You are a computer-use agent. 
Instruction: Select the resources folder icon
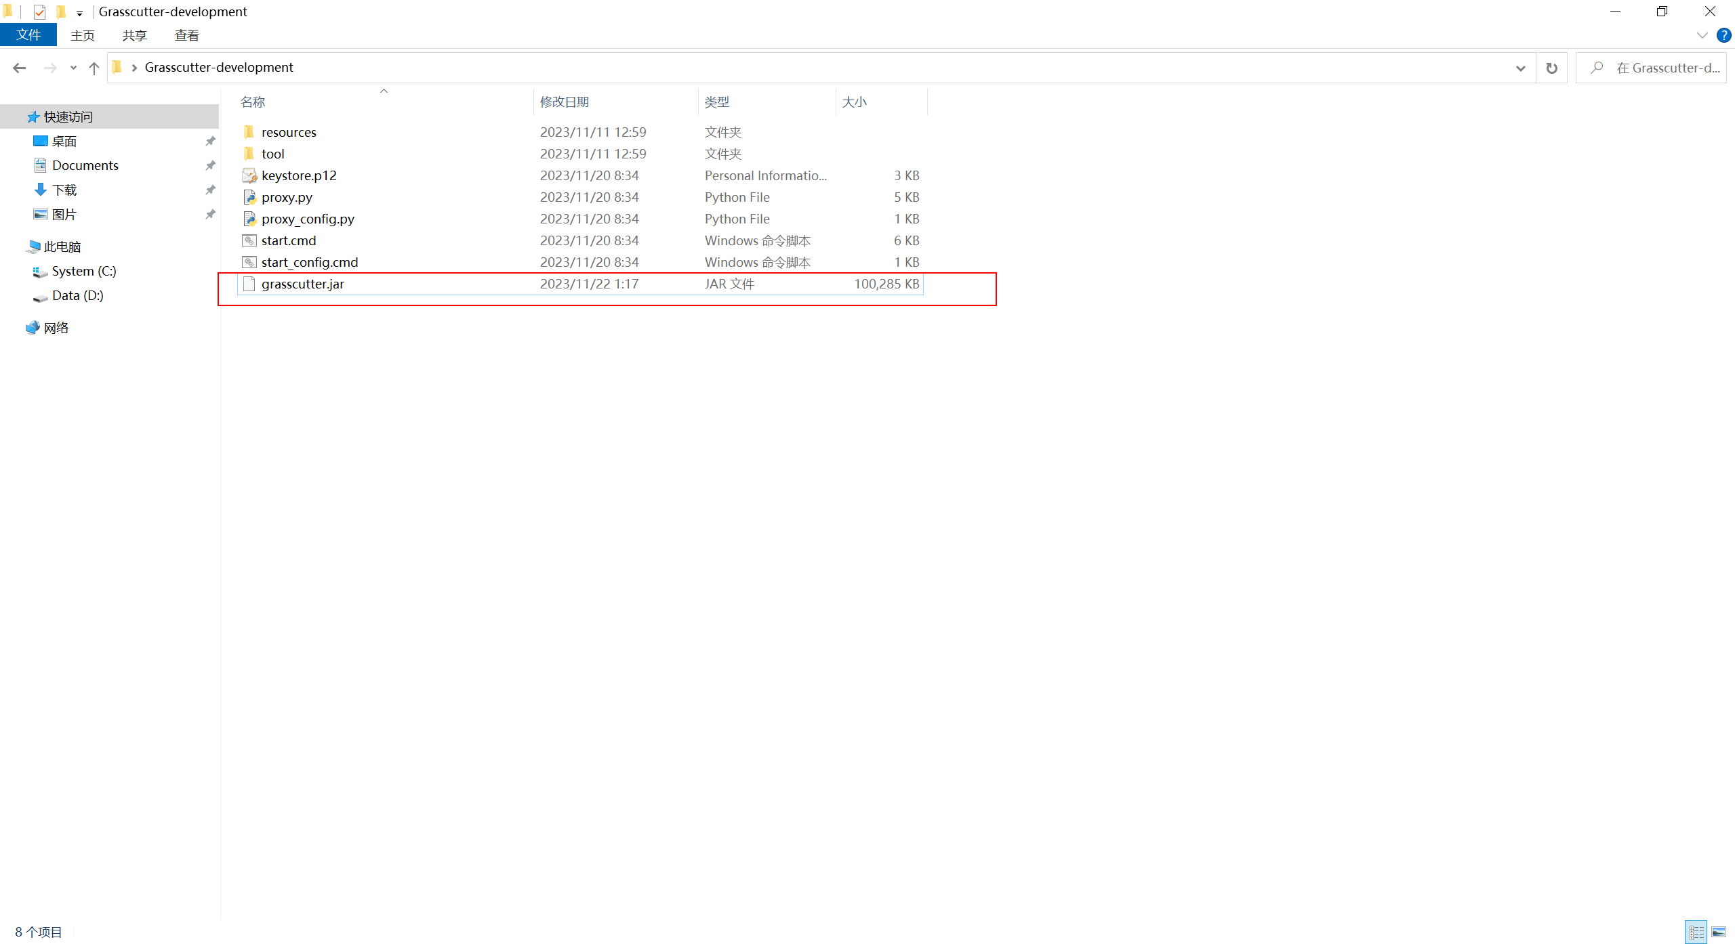[x=249, y=131]
